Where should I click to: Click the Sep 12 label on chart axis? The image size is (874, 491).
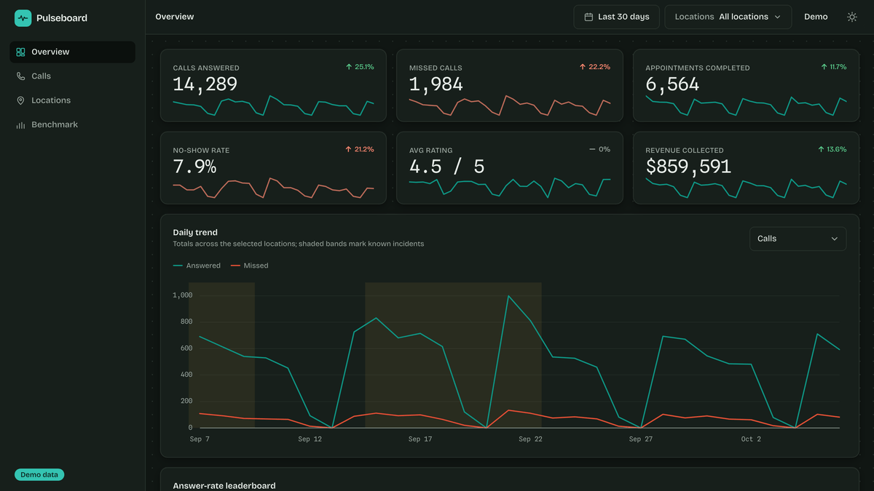click(310, 439)
